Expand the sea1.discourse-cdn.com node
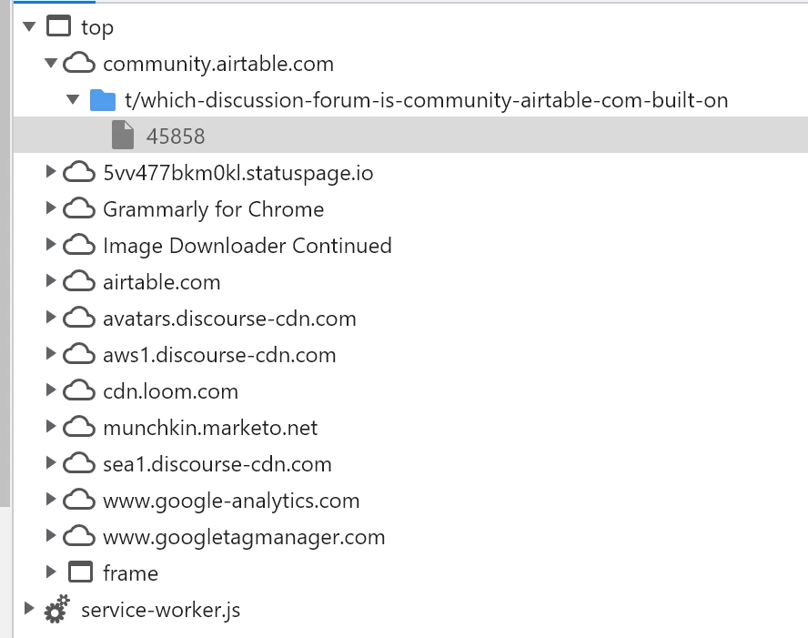 51,462
